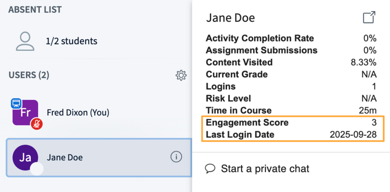Click the presenter badge on Fred's avatar
Screen dimensions: 390x192
16,104
